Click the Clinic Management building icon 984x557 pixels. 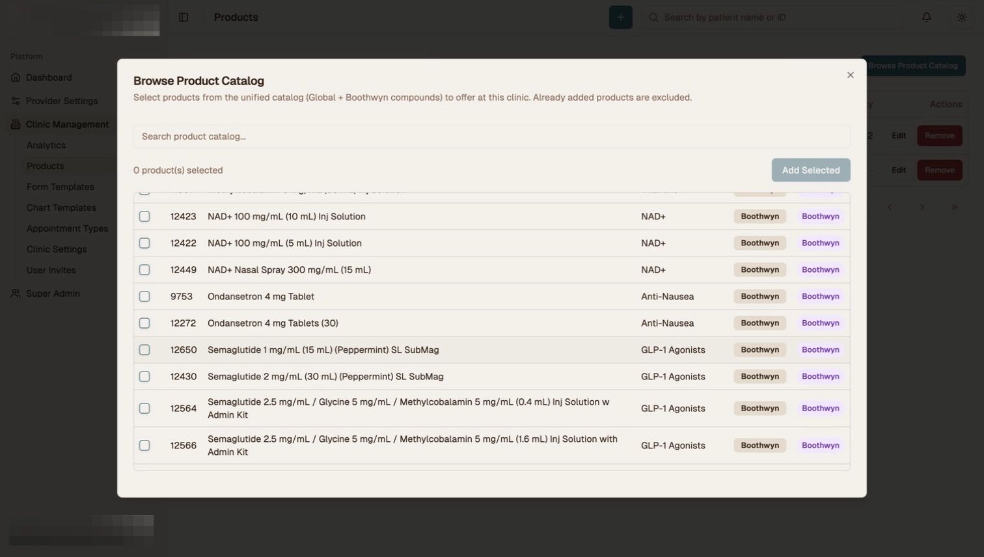16,124
